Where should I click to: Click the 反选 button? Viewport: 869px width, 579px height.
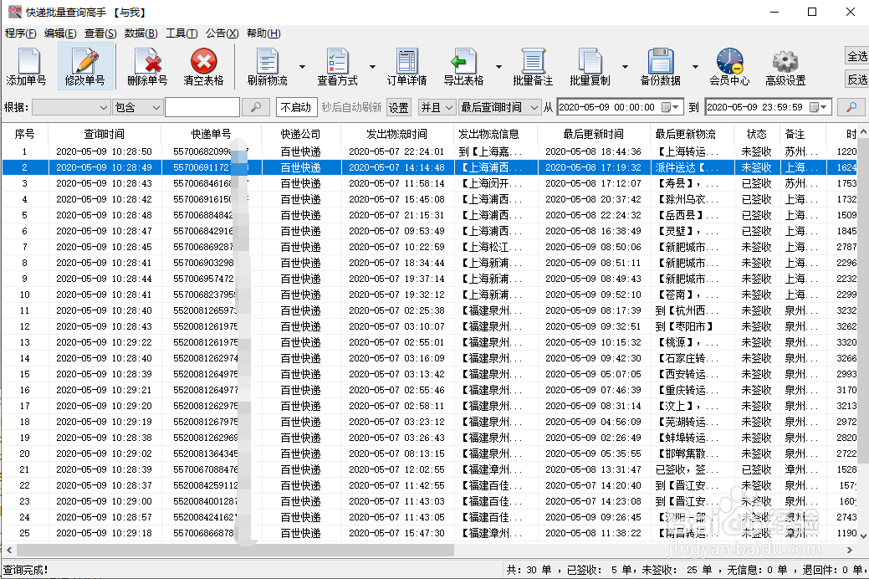[x=856, y=79]
